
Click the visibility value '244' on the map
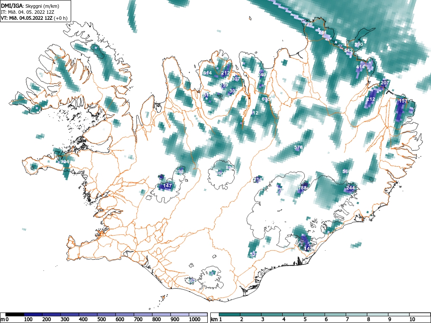[x=350, y=188]
